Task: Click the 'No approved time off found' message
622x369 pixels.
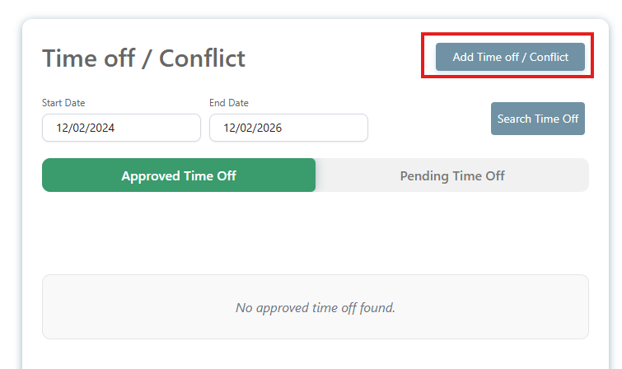Action: (316, 307)
